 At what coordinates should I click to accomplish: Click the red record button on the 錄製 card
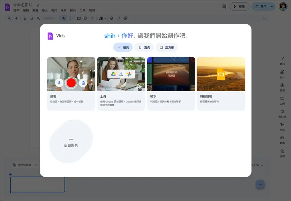pyautogui.click(x=71, y=83)
